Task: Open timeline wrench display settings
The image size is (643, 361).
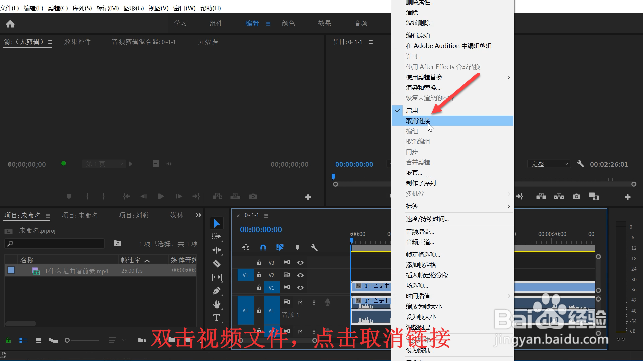Action: tap(314, 247)
